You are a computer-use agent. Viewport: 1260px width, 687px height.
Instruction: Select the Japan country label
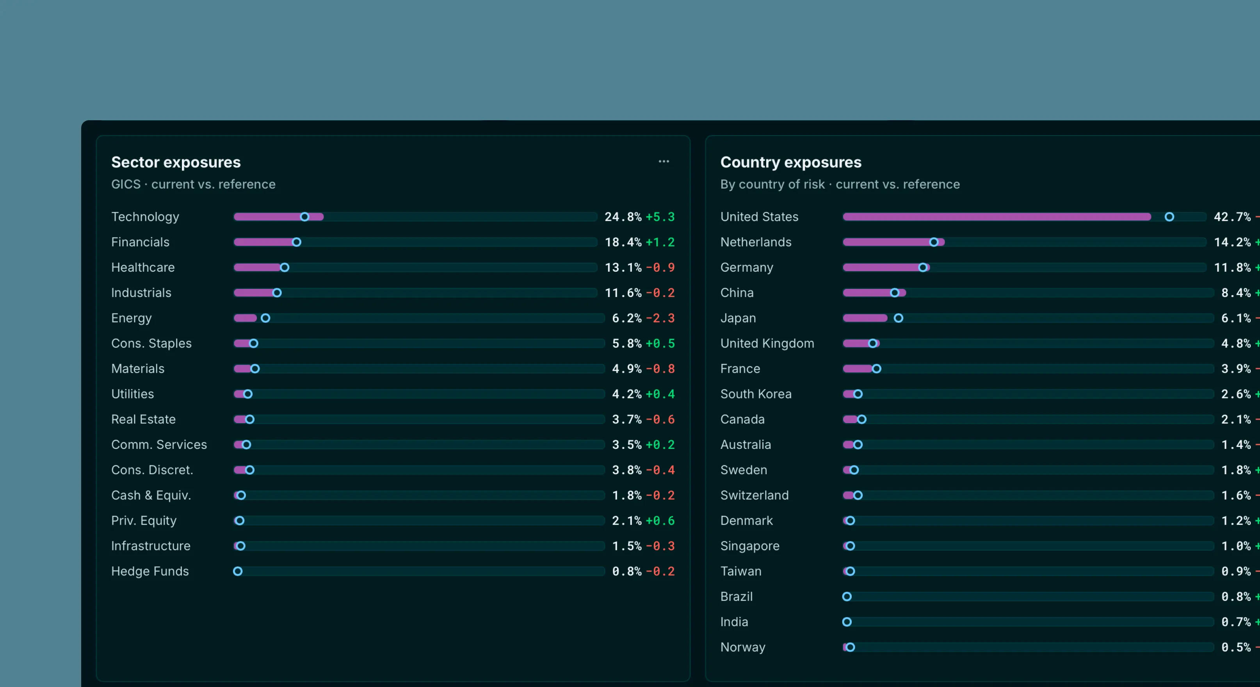[x=738, y=318]
